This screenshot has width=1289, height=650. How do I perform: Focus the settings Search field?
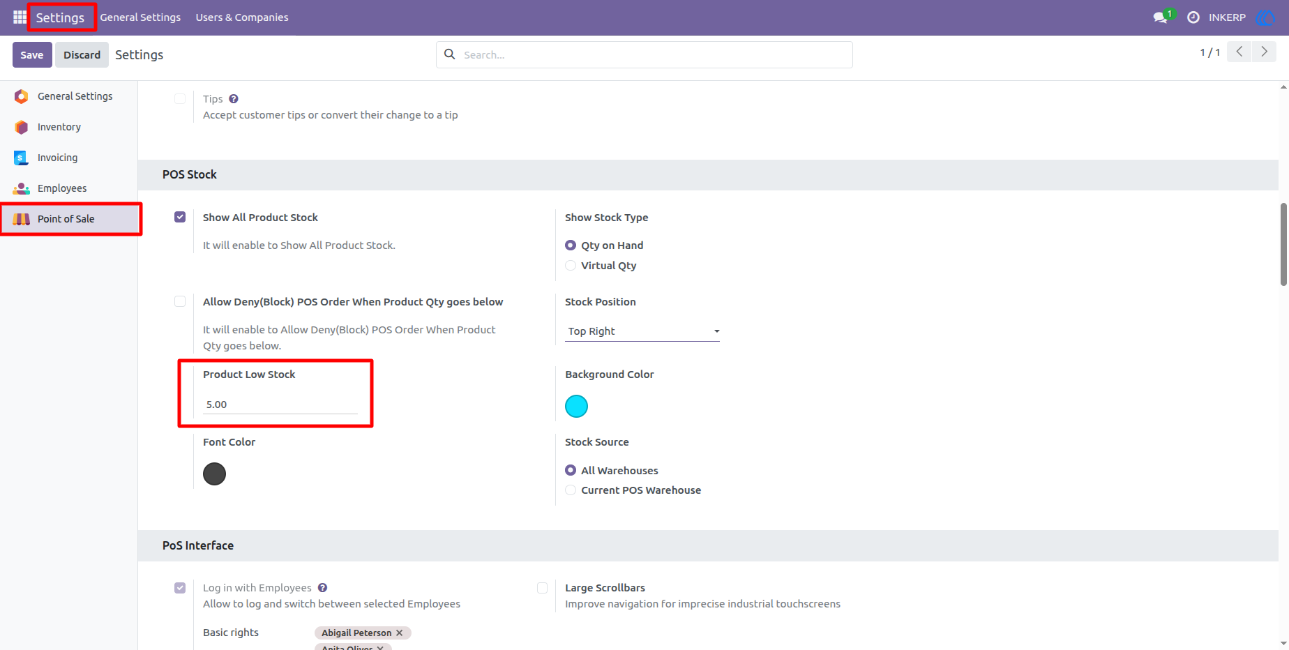tap(644, 54)
